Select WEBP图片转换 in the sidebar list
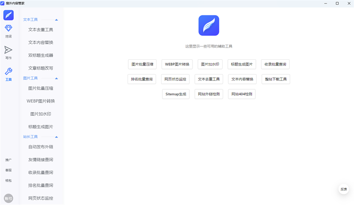This screenshot has width=354, height=205. click(x=41, y=101)
